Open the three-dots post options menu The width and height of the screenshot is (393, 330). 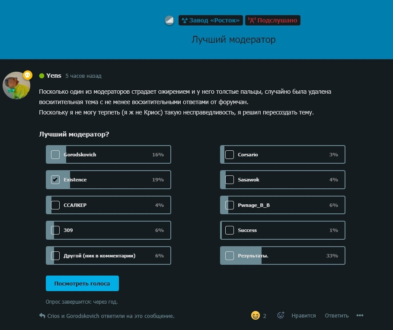[360, 315]
